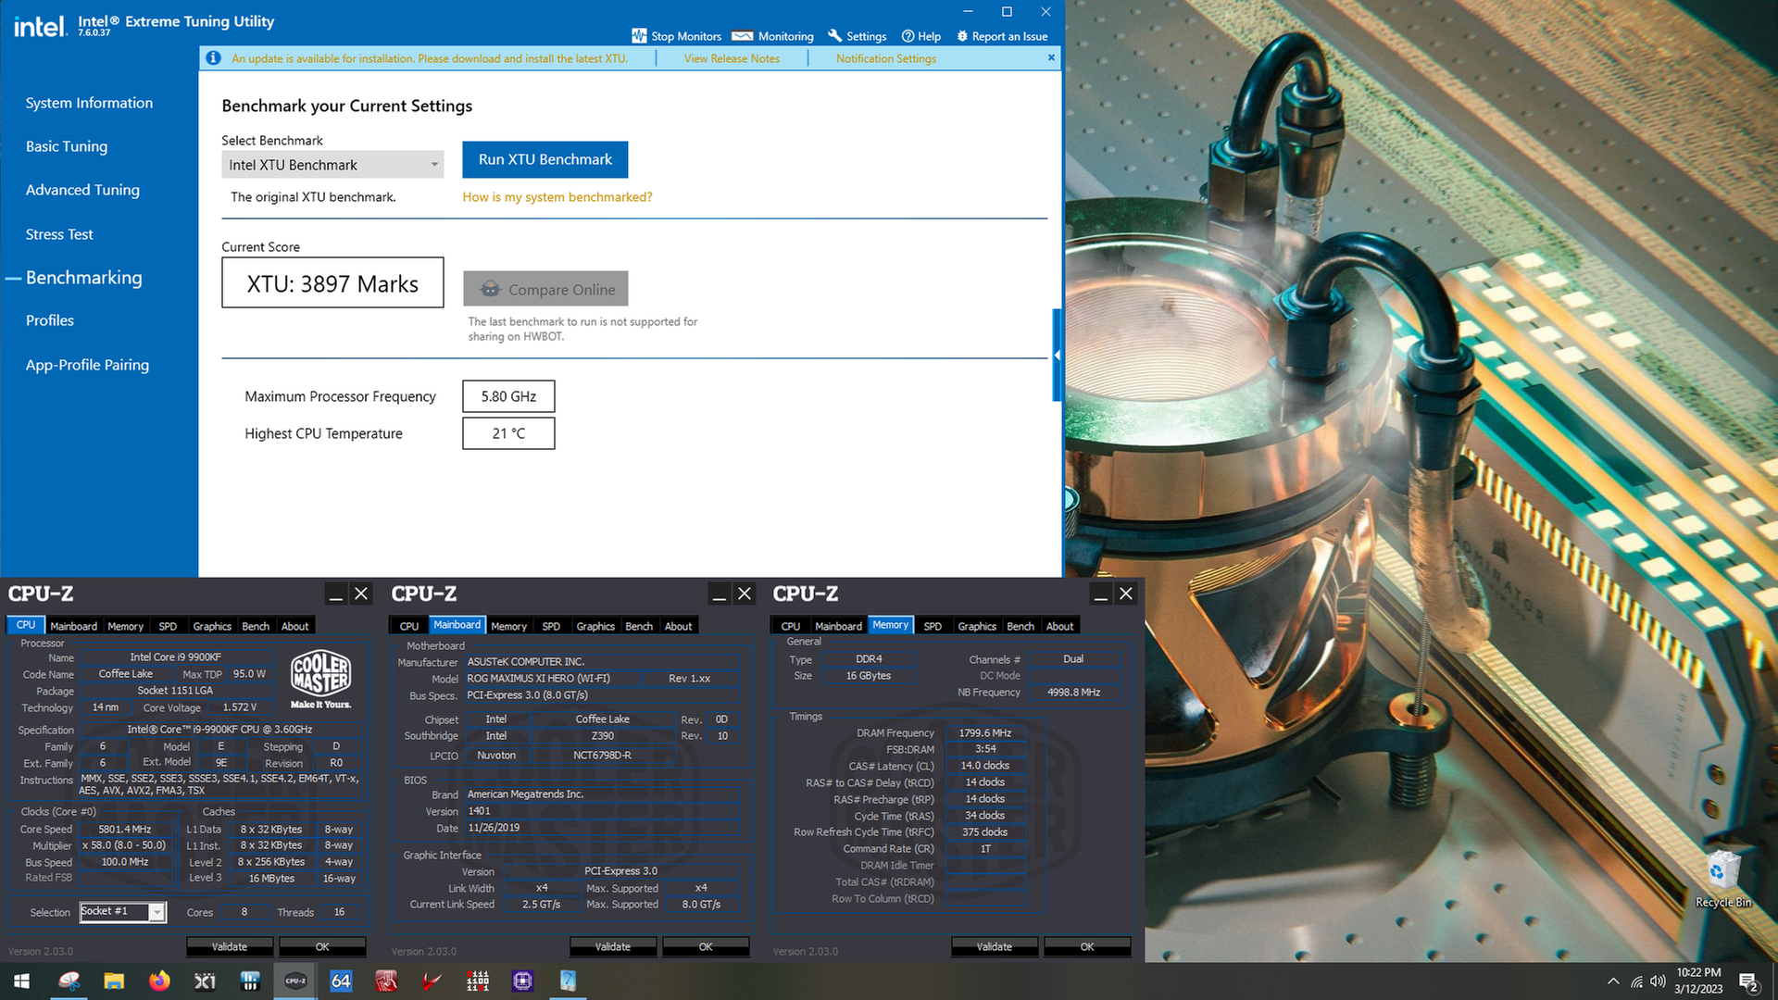
Task: Open the red circuit-board app on taskbar
Action: [386, 981]
